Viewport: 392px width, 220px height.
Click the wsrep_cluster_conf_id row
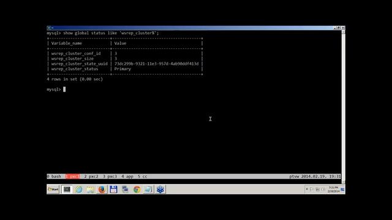click(x=125, y=53)
